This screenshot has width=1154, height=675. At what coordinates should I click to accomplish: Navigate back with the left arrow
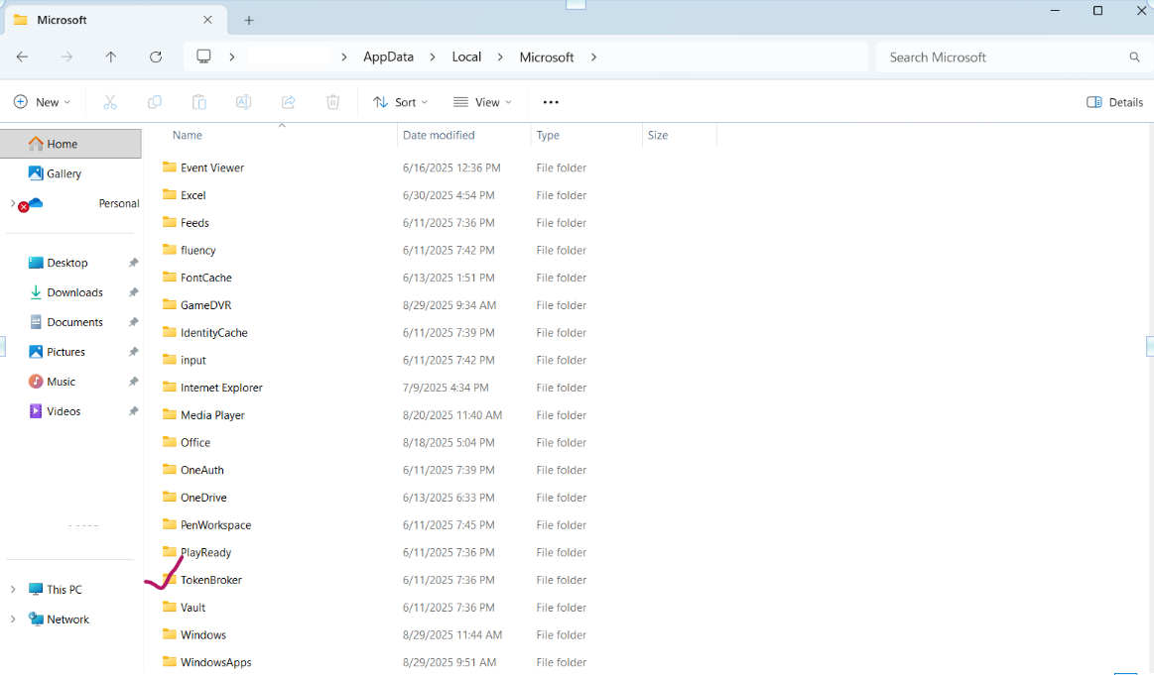[x=22, y=57]
